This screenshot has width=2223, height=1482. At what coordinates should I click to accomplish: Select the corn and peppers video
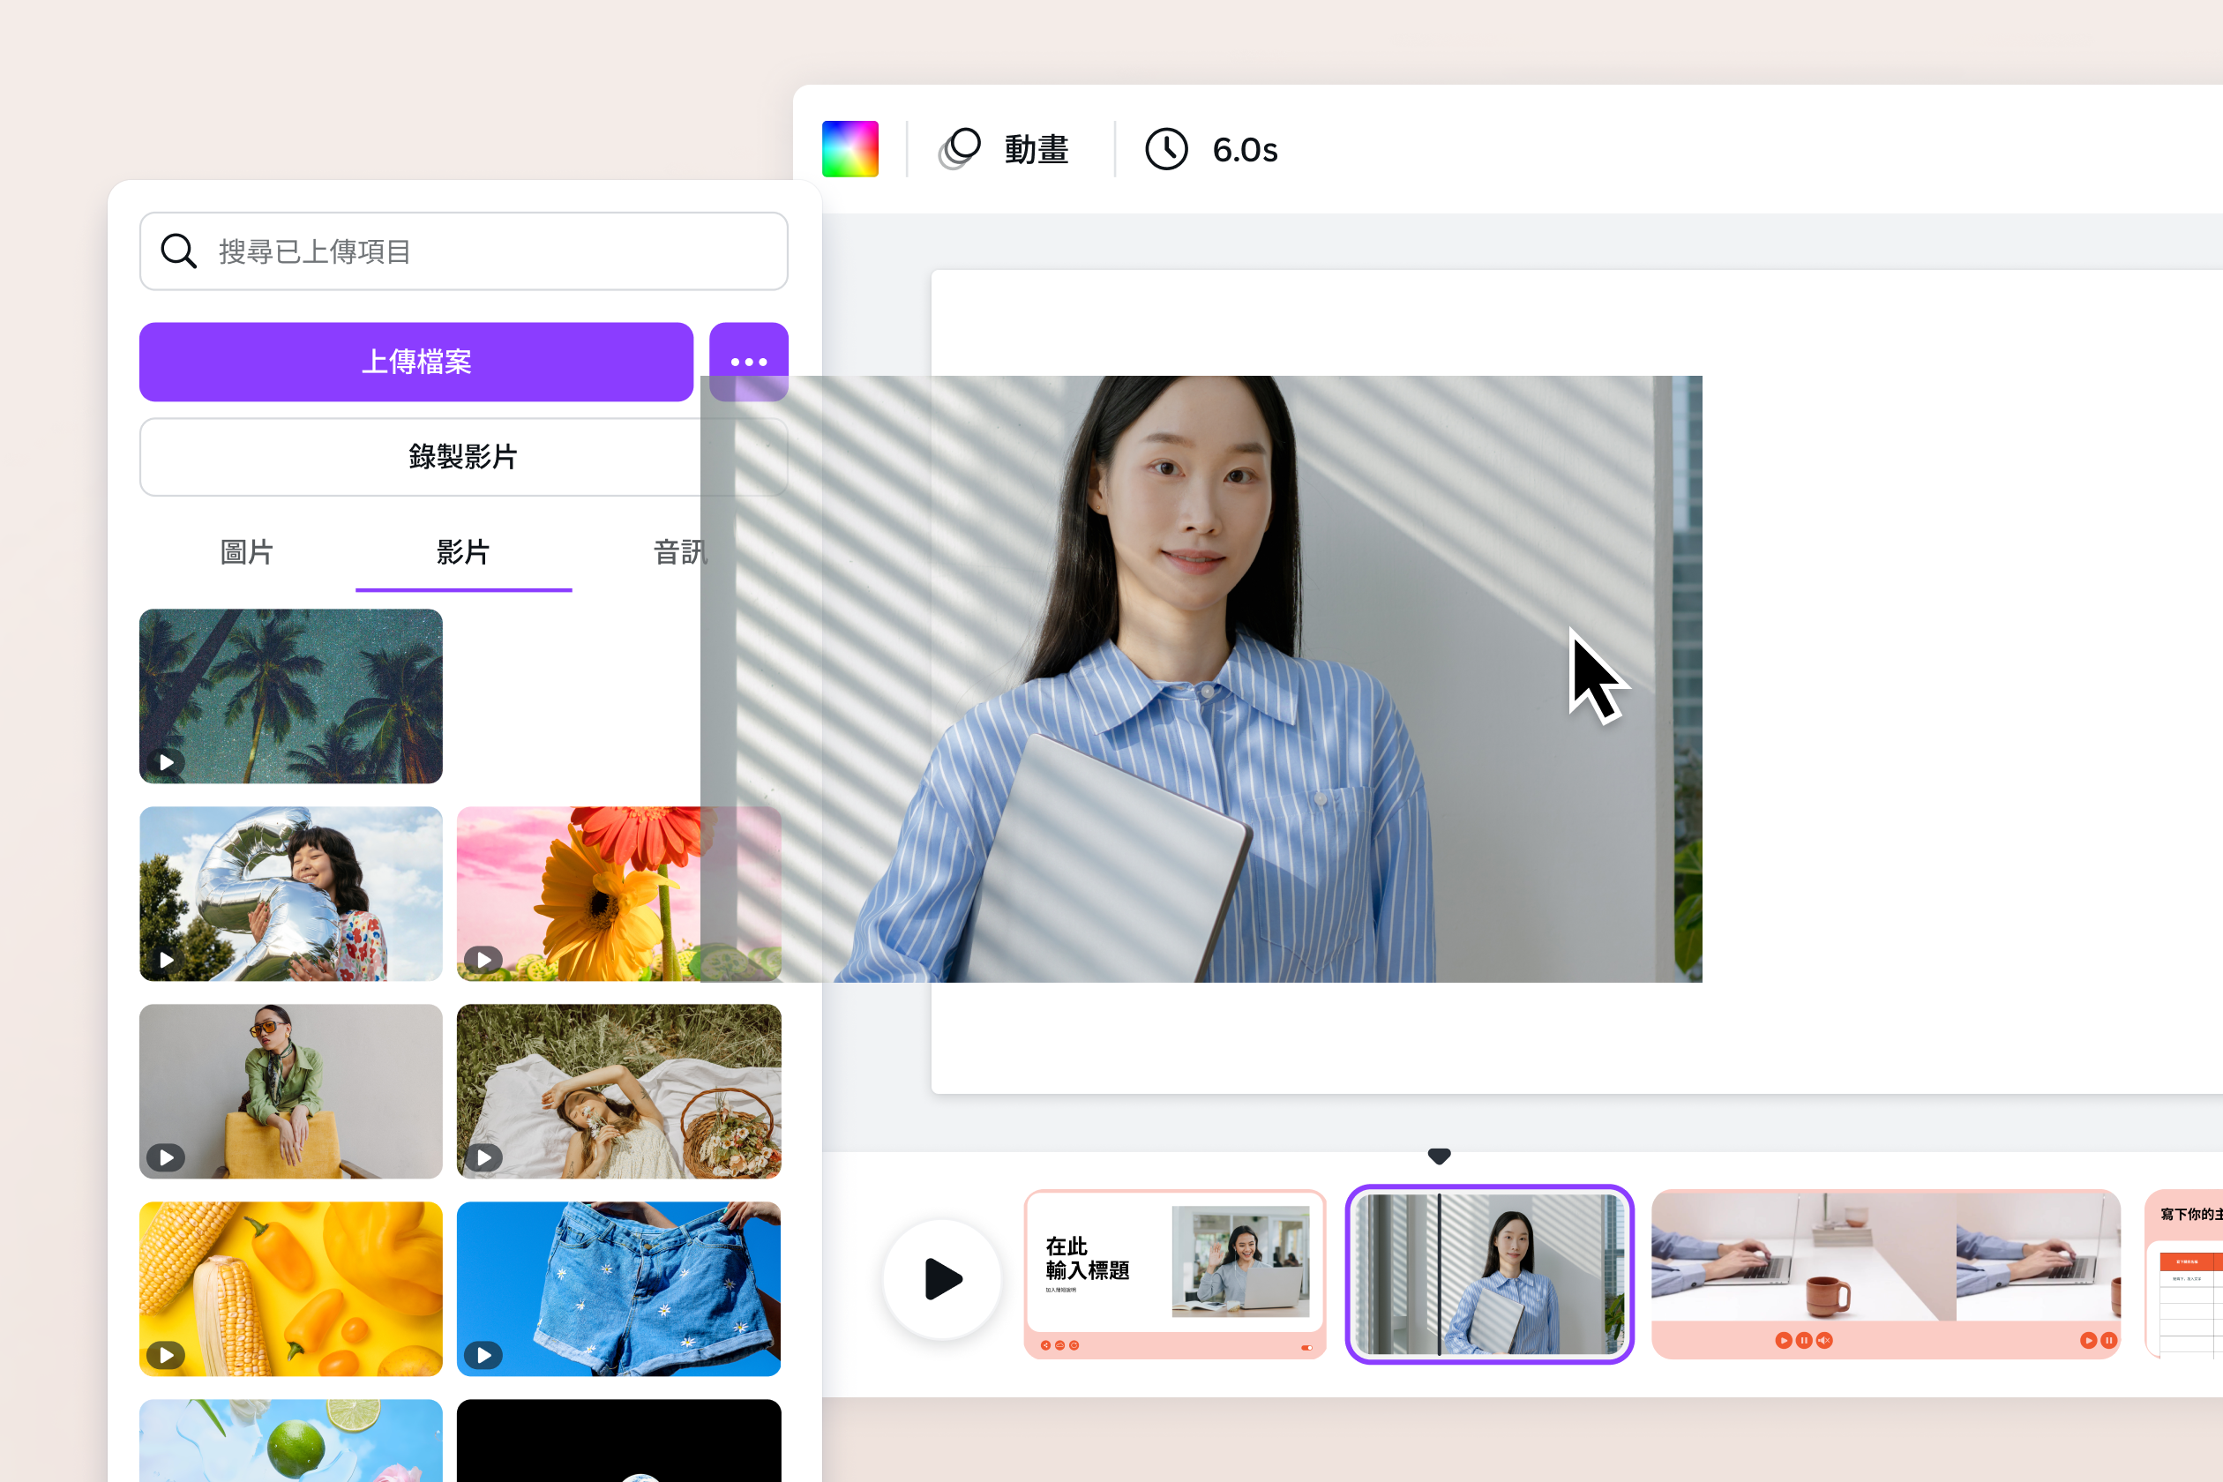coord(291,1289)
